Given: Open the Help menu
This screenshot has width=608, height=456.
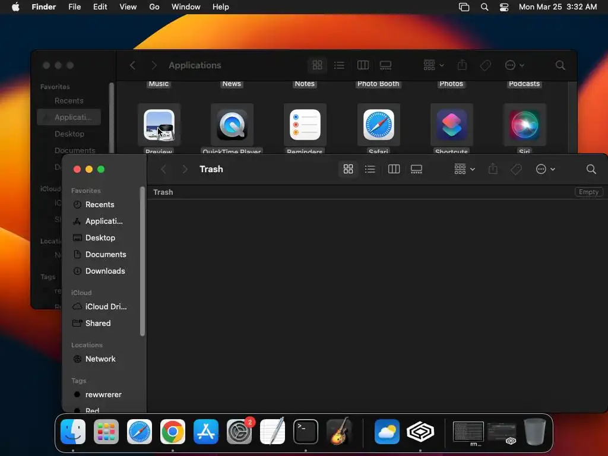Looking at the screenshot, I should pyautogui.click(x=220, y=7).
